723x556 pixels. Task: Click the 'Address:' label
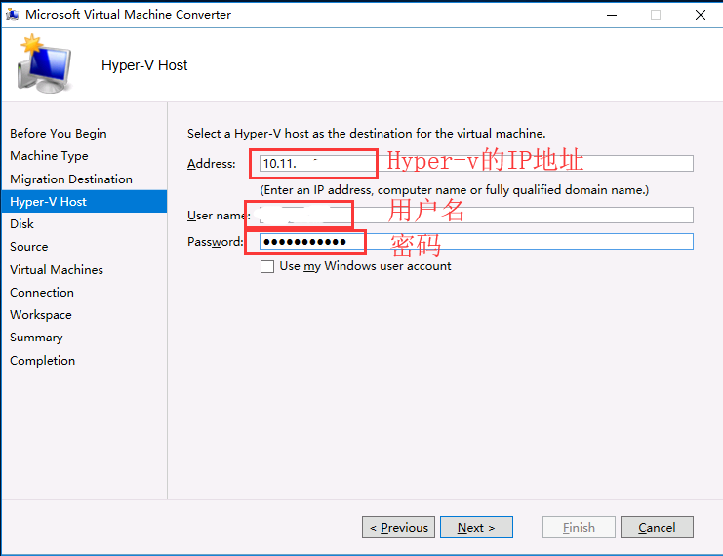click(x=211, y=164)
